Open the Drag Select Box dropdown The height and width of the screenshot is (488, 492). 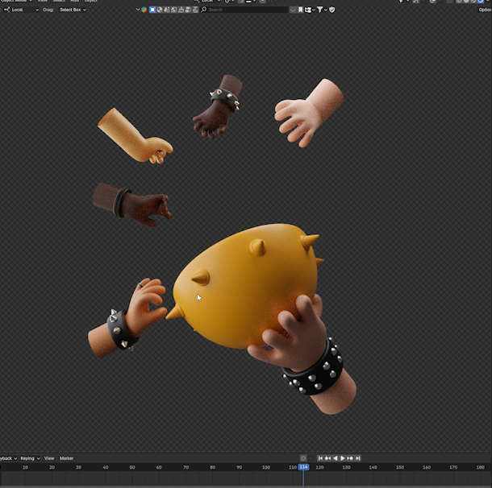[x=73, y=10]
